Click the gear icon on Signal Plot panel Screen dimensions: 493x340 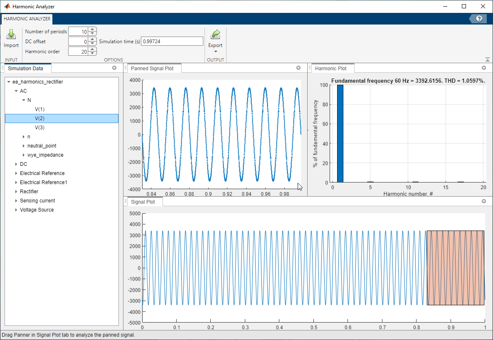[483, 201]
